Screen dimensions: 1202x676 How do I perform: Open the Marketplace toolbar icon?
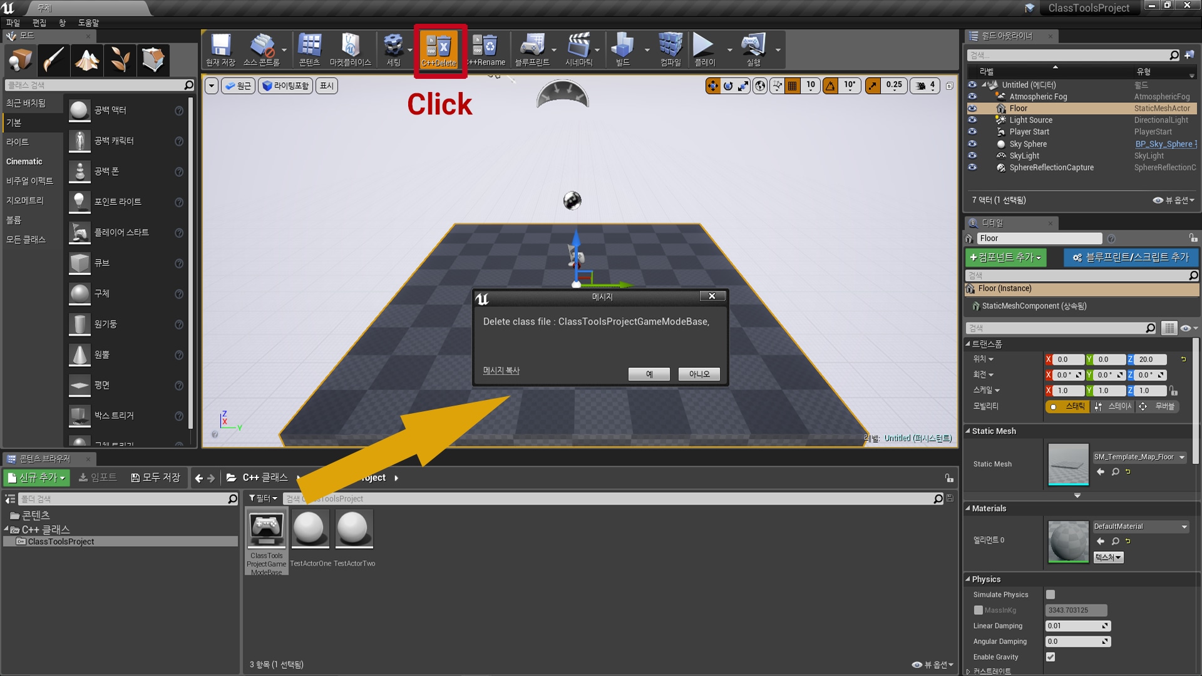click(x=350, y=49)
